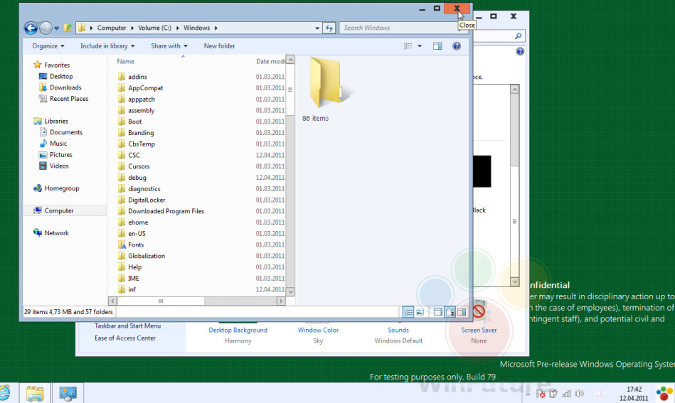
Task: Open the Pictures library
Action: point(55,154)
